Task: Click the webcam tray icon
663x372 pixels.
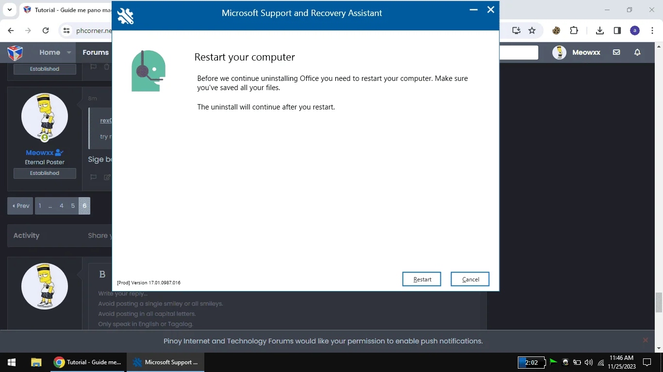Action: (x=565, y=362)
